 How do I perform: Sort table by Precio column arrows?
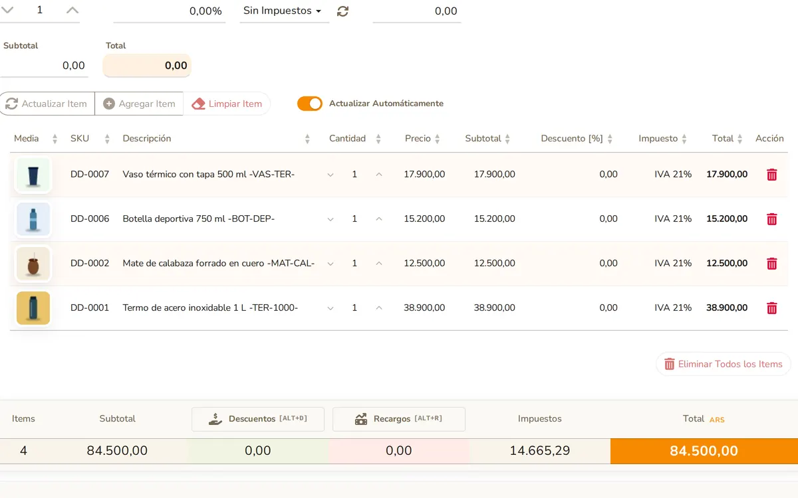tap(437, 139)
